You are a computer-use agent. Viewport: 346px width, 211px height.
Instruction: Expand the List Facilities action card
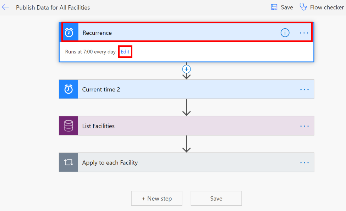186,126
